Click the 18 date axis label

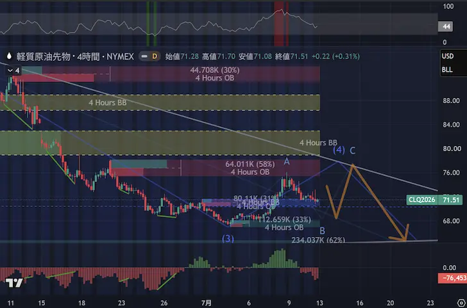click(x=81, y=304)
